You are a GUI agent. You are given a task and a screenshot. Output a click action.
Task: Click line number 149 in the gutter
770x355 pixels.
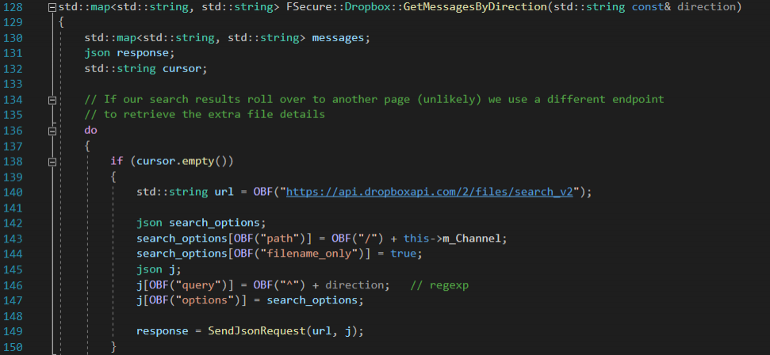(x=13, y=330)
